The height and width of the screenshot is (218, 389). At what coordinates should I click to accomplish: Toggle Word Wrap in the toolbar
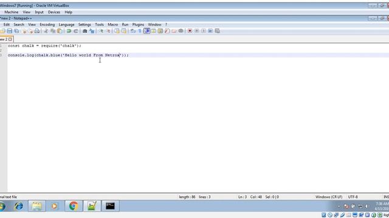pos(133,31)
